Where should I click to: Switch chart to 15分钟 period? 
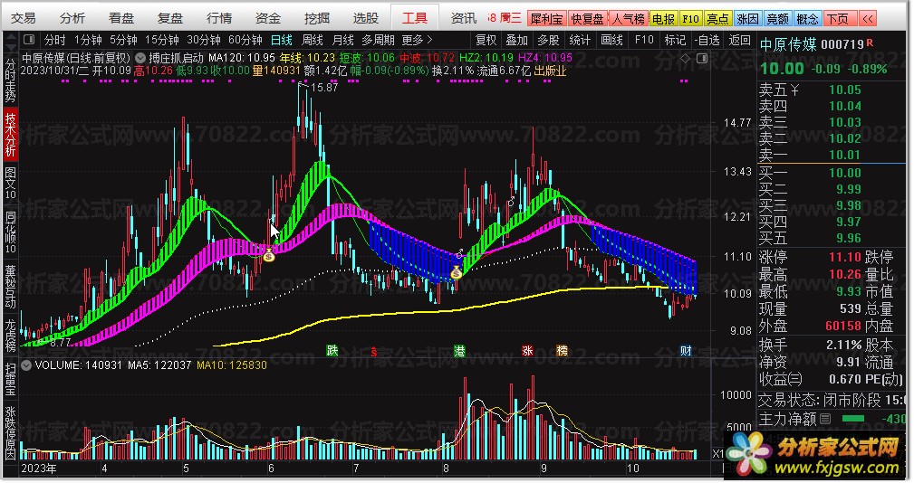[x=162, y=40]
